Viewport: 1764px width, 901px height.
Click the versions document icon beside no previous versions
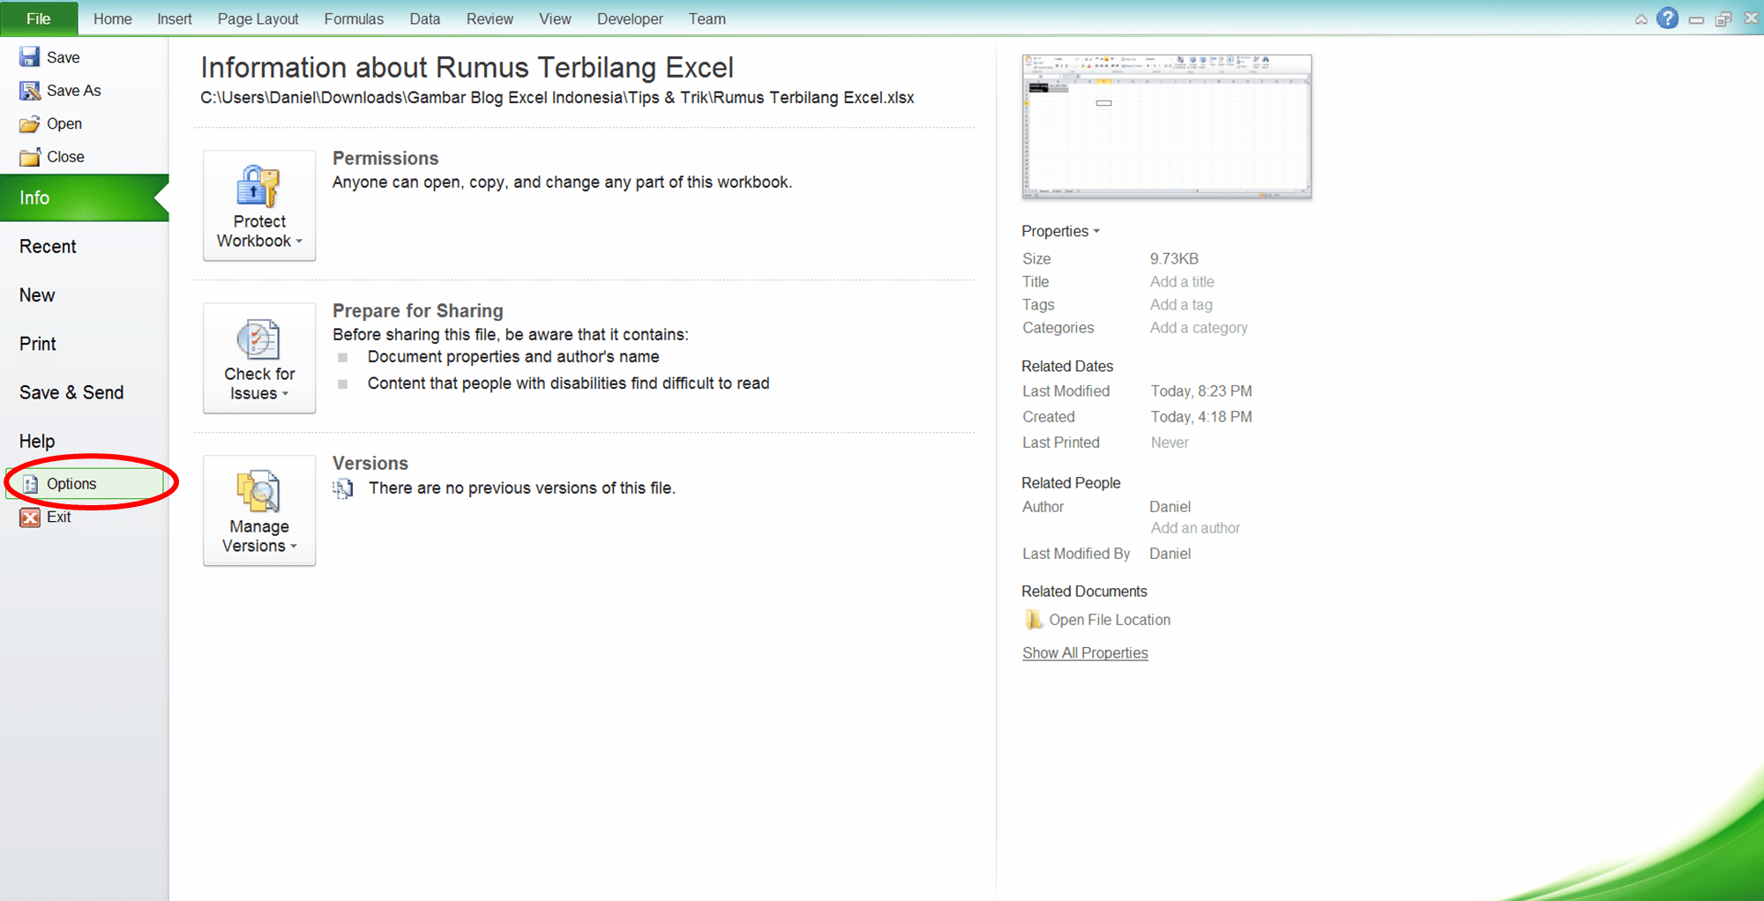[343, 488]
